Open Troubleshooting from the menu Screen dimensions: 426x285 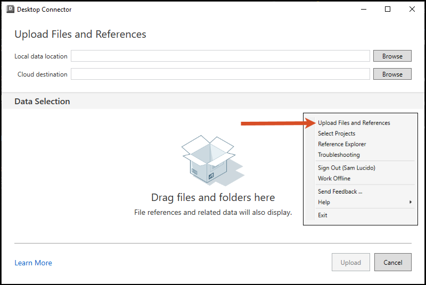click(x=339, y=155)
